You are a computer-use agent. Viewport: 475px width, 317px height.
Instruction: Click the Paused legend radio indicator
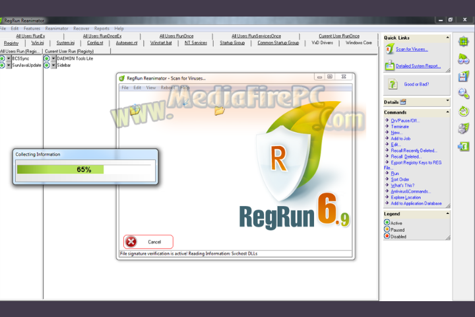[x=387, y=229]
